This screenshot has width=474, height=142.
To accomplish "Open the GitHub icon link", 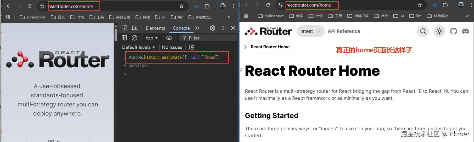I will (454, 31).
